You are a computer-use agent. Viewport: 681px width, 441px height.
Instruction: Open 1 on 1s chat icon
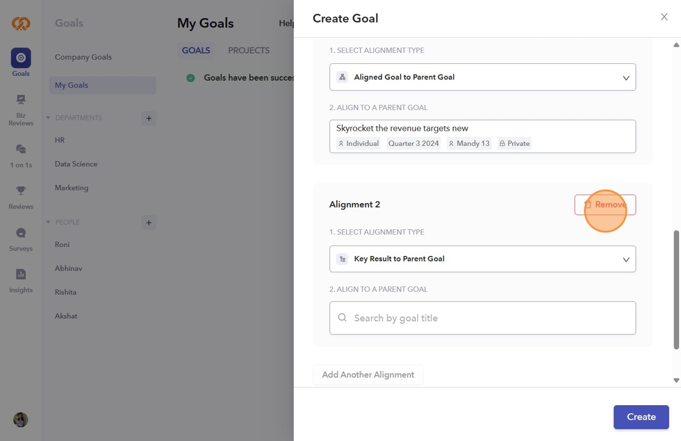[x=21, y=149]
